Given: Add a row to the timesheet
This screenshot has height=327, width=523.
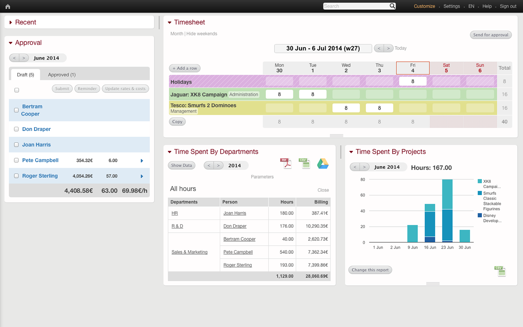Looking at the screenshot, I should [185, 68].
